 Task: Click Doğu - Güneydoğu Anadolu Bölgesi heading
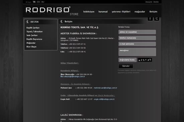[88, 95]
